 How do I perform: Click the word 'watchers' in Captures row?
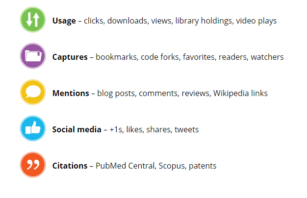[267, 57]
